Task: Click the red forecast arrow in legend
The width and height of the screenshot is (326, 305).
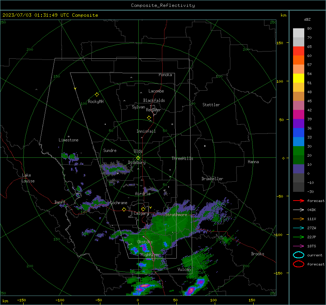Action: [298, 201]
